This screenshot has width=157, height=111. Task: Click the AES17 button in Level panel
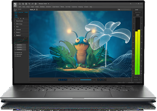click(x=138, y=15)
